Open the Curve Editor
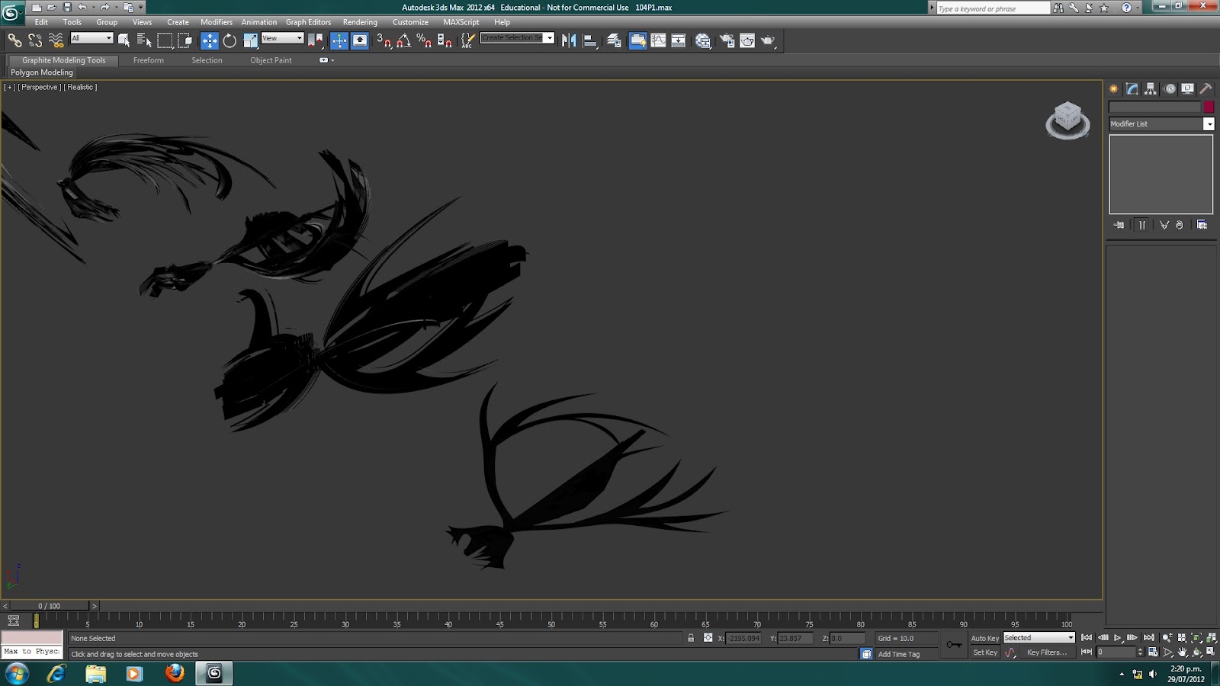This screenshot has height=686, width=1220. [658, 40]
